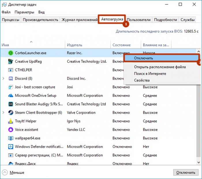The width and height of the screenshot is (202, 179).
Task: Choose Свойства in the context menu
Action: [142, 80]
